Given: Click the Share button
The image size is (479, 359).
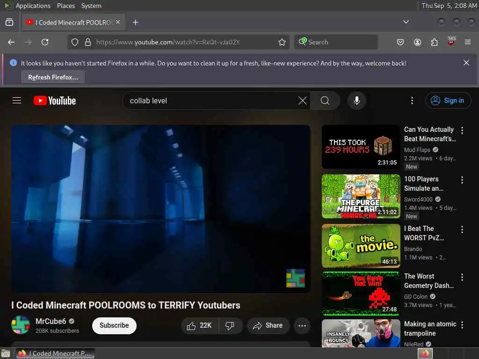Looking at the screenshot, I should (268, 326).
